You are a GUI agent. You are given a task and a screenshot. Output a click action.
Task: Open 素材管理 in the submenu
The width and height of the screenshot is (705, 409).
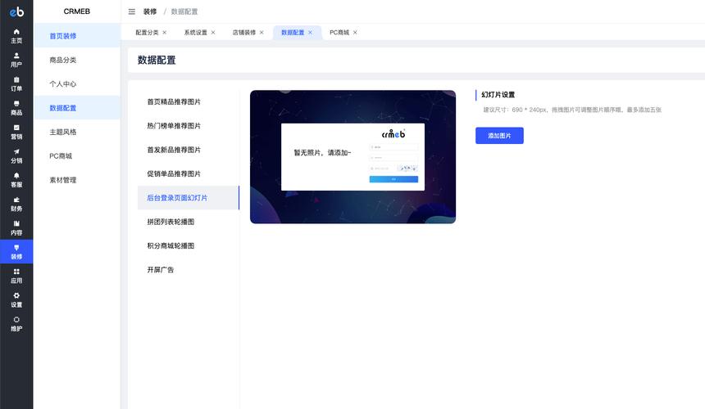(63, 180)
